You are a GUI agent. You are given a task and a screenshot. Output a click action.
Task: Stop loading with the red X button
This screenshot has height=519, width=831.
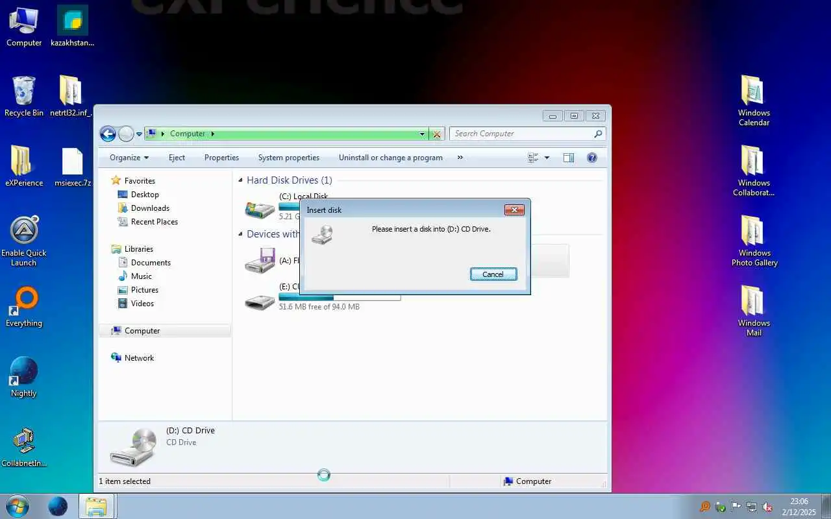pos(437,134)
